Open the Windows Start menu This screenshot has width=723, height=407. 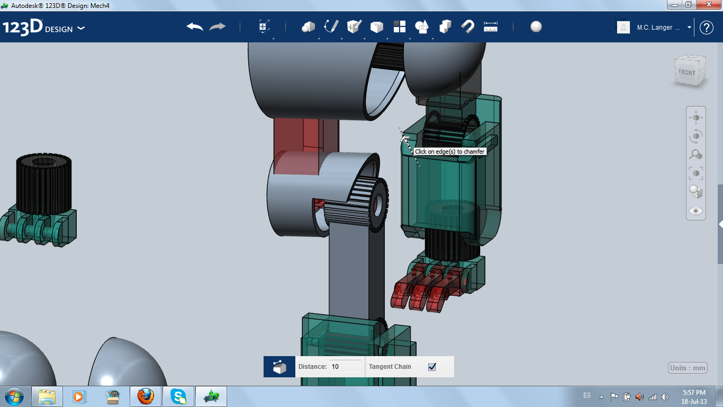click(x=13, y=396)
